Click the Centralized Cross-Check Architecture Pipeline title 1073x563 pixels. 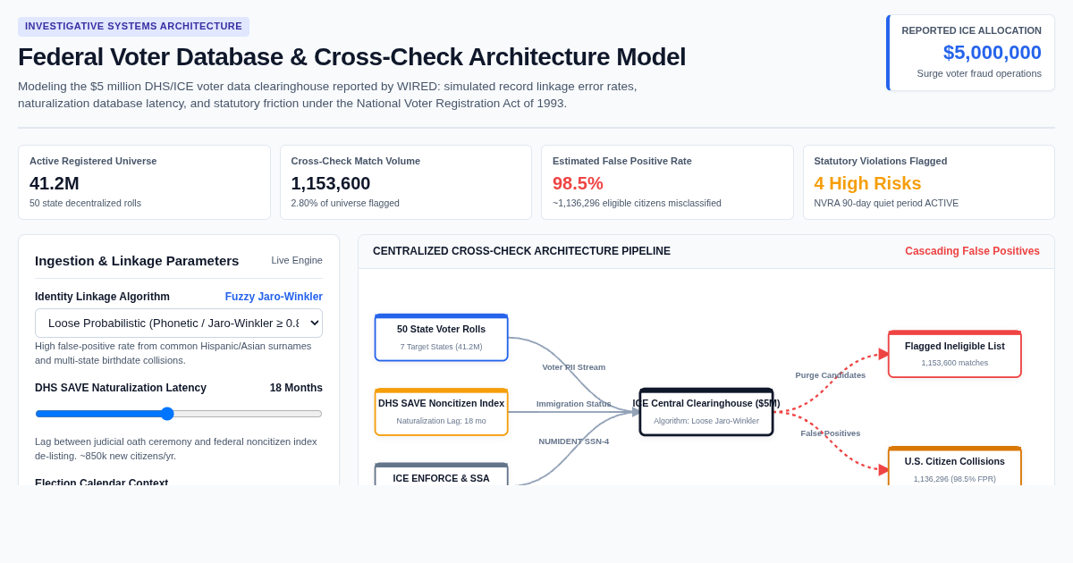[521, 251]
